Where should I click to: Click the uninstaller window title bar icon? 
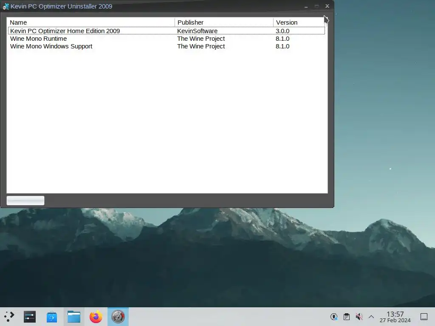[x=6, y=6]
